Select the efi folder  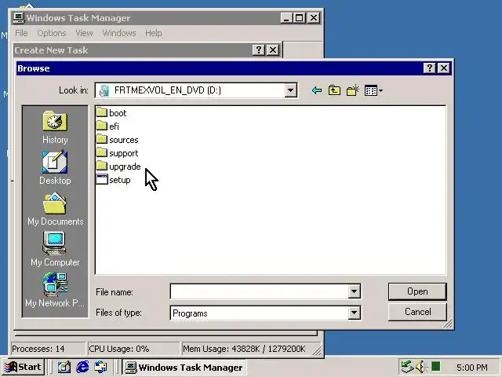click(x=107, y=126)
